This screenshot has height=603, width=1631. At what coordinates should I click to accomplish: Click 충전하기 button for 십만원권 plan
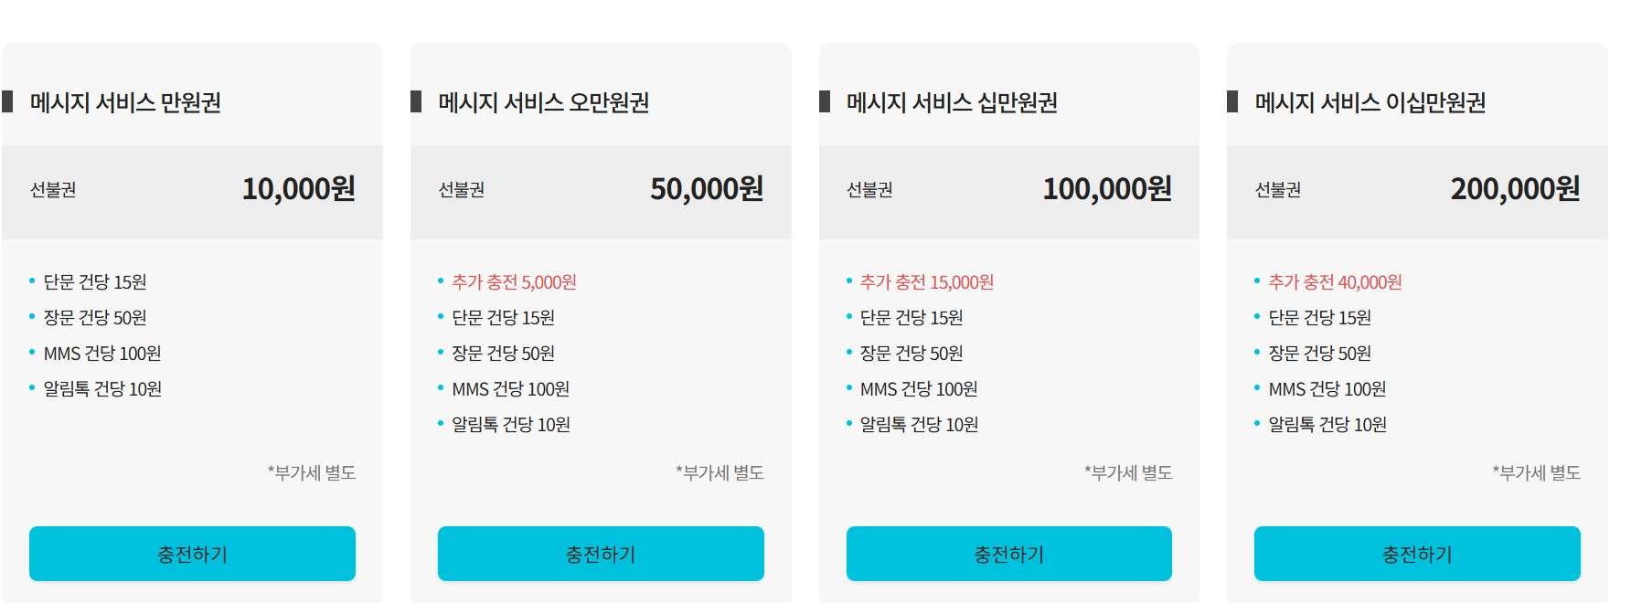pos(1009,554)
